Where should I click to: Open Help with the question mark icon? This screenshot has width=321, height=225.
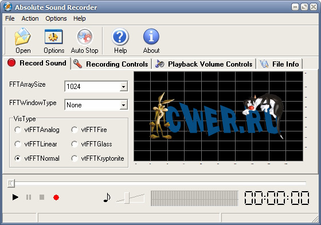click(120, 37)
